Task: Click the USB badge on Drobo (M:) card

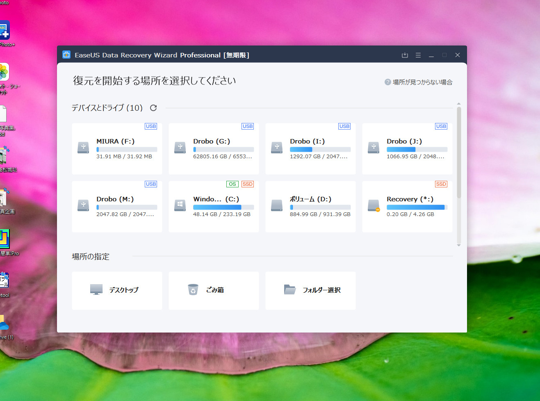Action: [x=151, y=184]
